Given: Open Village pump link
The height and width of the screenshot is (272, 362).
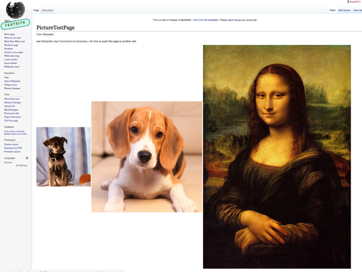Looking at the screenshot, I should pos(10,85).
